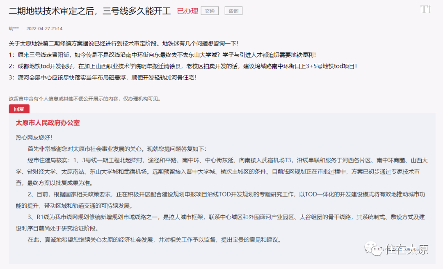Click the red 回复 label

pyautogui.click(x=19, y=109)
